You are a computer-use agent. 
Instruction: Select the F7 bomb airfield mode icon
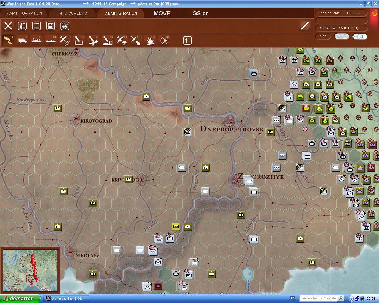[x=93, y=40]
